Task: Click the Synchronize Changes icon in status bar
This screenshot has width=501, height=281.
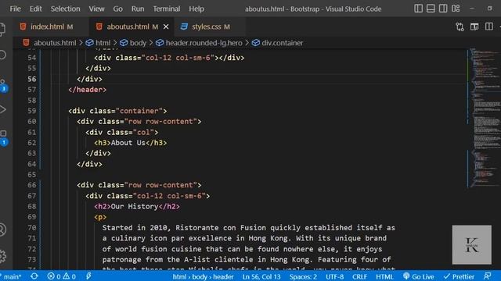Action: (x=34, y=276)
